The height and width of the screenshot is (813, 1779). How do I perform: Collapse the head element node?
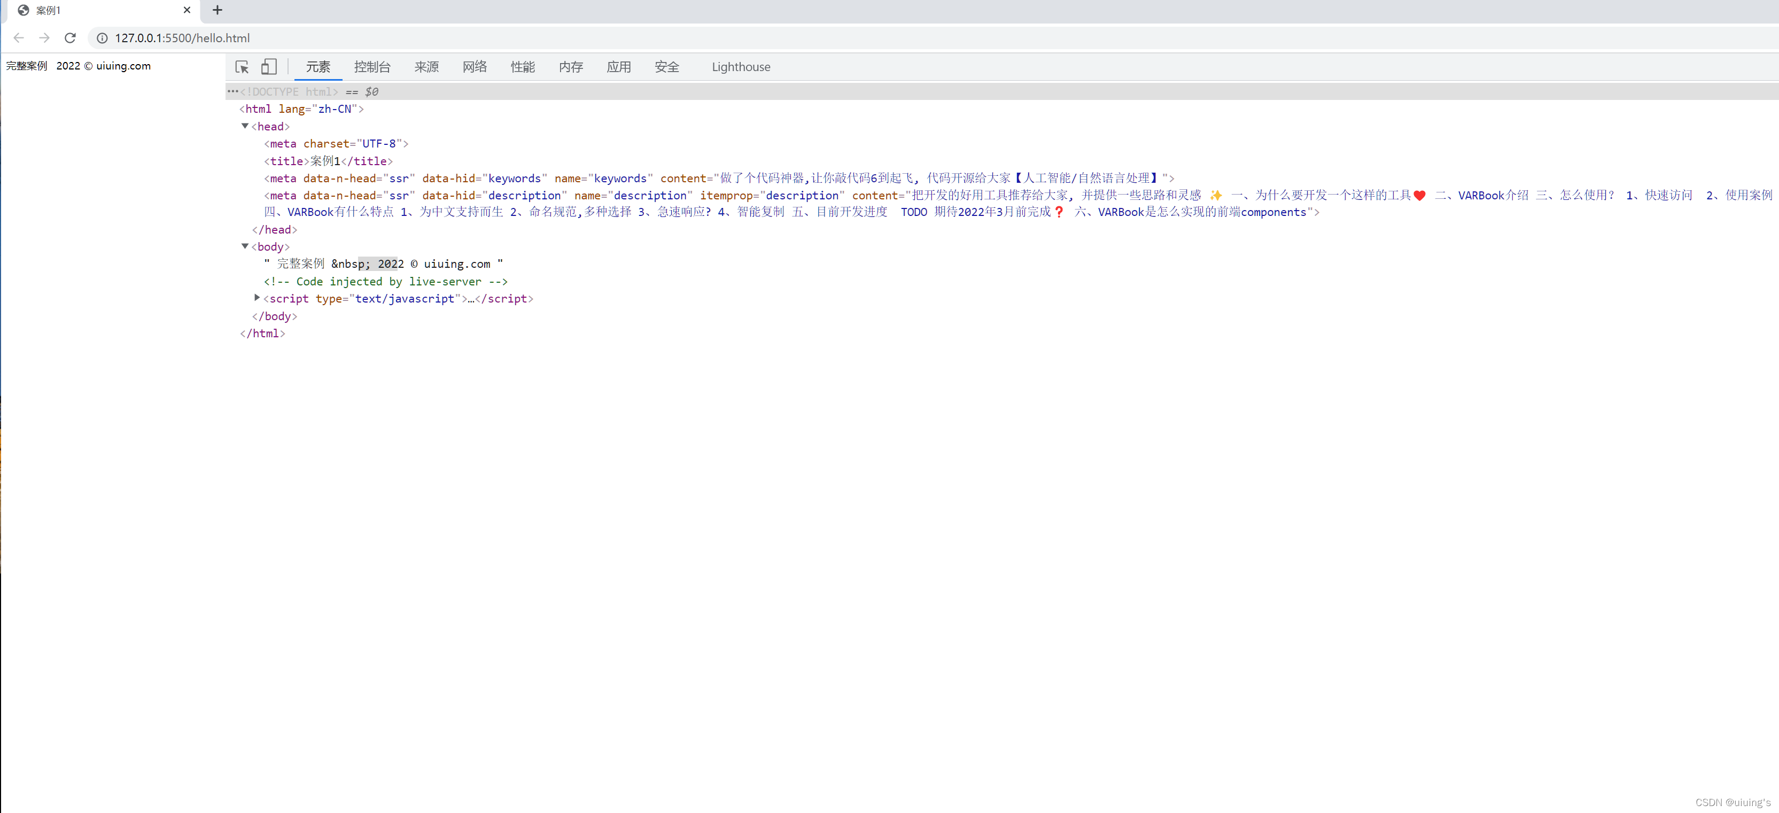click(x=244, y=126)
